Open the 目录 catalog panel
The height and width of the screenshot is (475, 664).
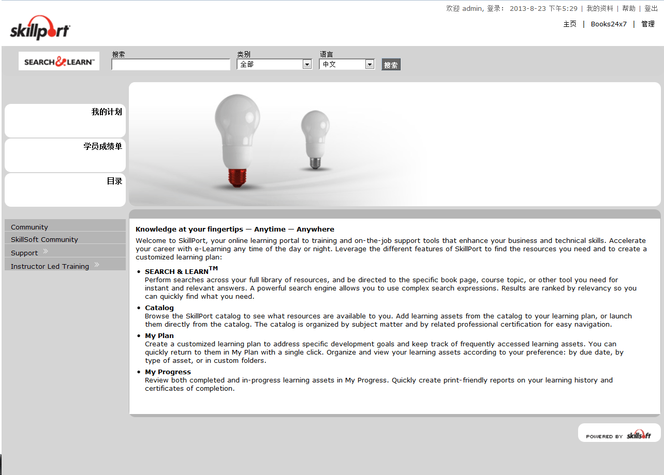click(114, 181)
